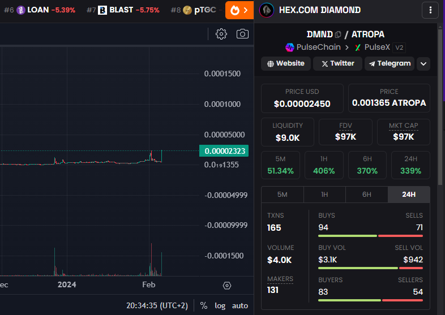Click the 1H 406% change box
The image size is (445, 315).
point(324,165)
